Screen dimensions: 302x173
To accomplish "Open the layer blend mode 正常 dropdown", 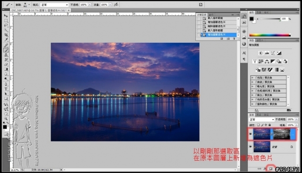I will pyautogui.click(x=261, y=120).
